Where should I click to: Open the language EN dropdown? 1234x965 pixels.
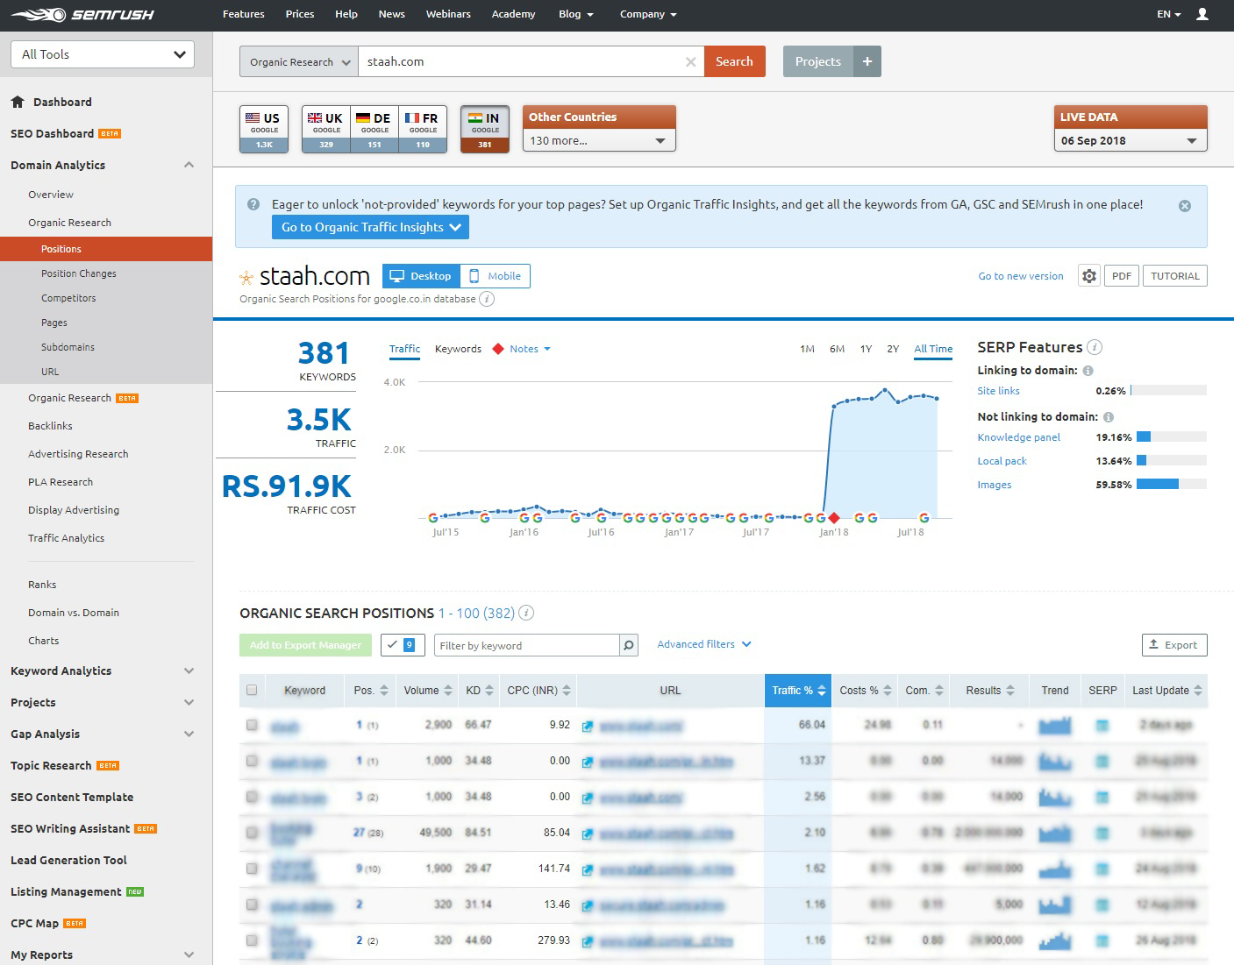1169,14
